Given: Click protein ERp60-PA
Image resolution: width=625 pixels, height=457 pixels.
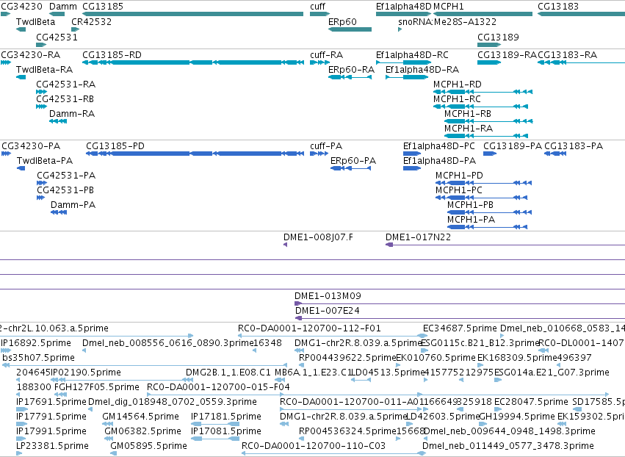Looking at the screenshot, I should [353, 161].
